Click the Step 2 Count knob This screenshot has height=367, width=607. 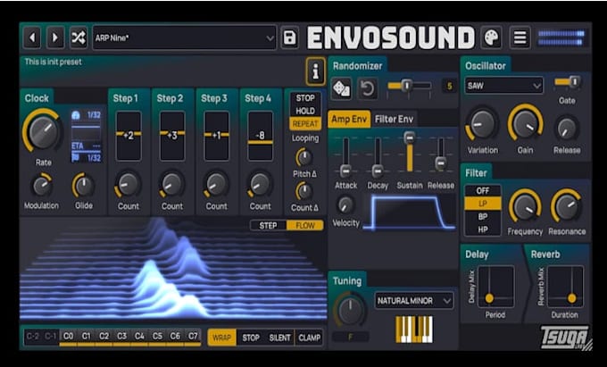point(172,185)
